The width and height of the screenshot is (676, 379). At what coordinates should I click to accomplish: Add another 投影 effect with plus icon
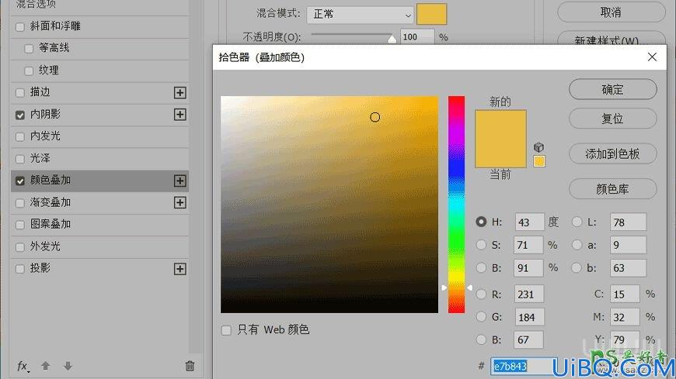coord(179,269)
